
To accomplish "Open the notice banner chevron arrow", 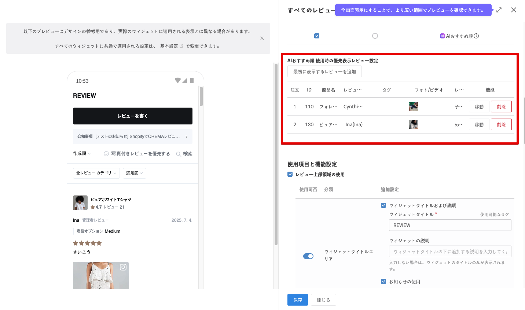I will click(x=187, y=137).
